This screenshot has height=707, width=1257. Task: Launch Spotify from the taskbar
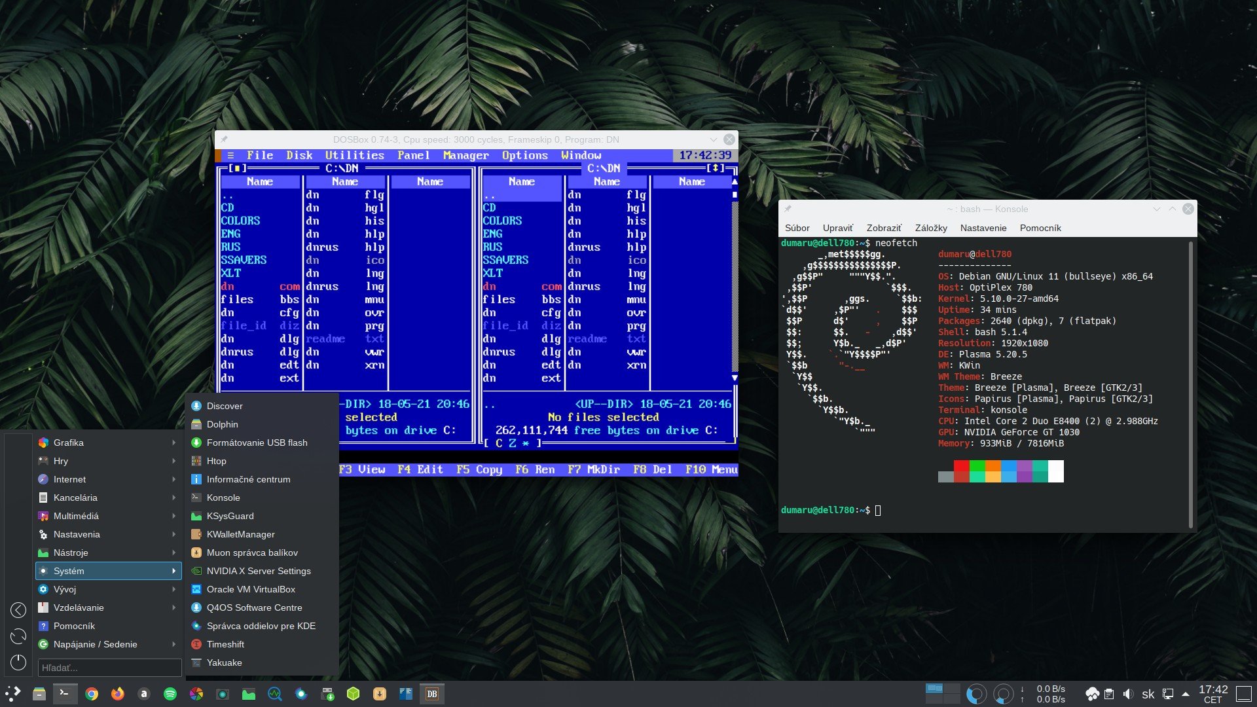170,694
